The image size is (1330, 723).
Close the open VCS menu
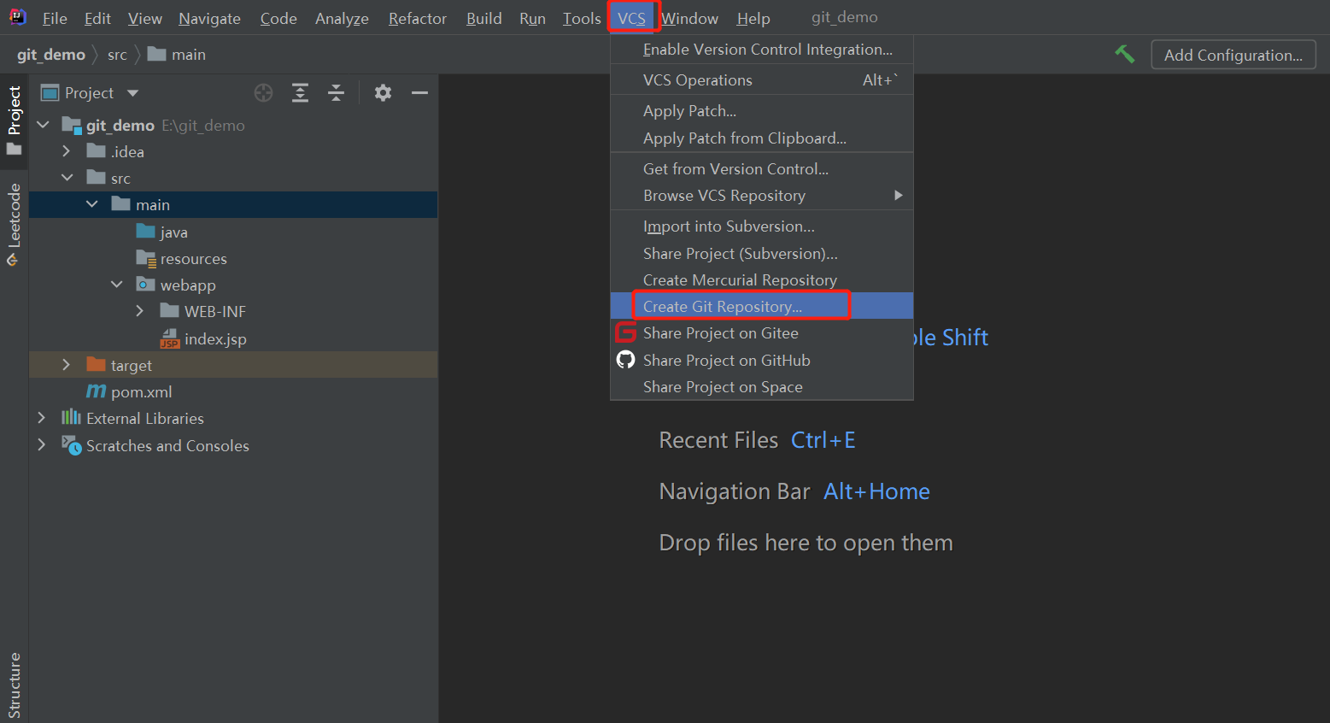(x=632, y=18)
